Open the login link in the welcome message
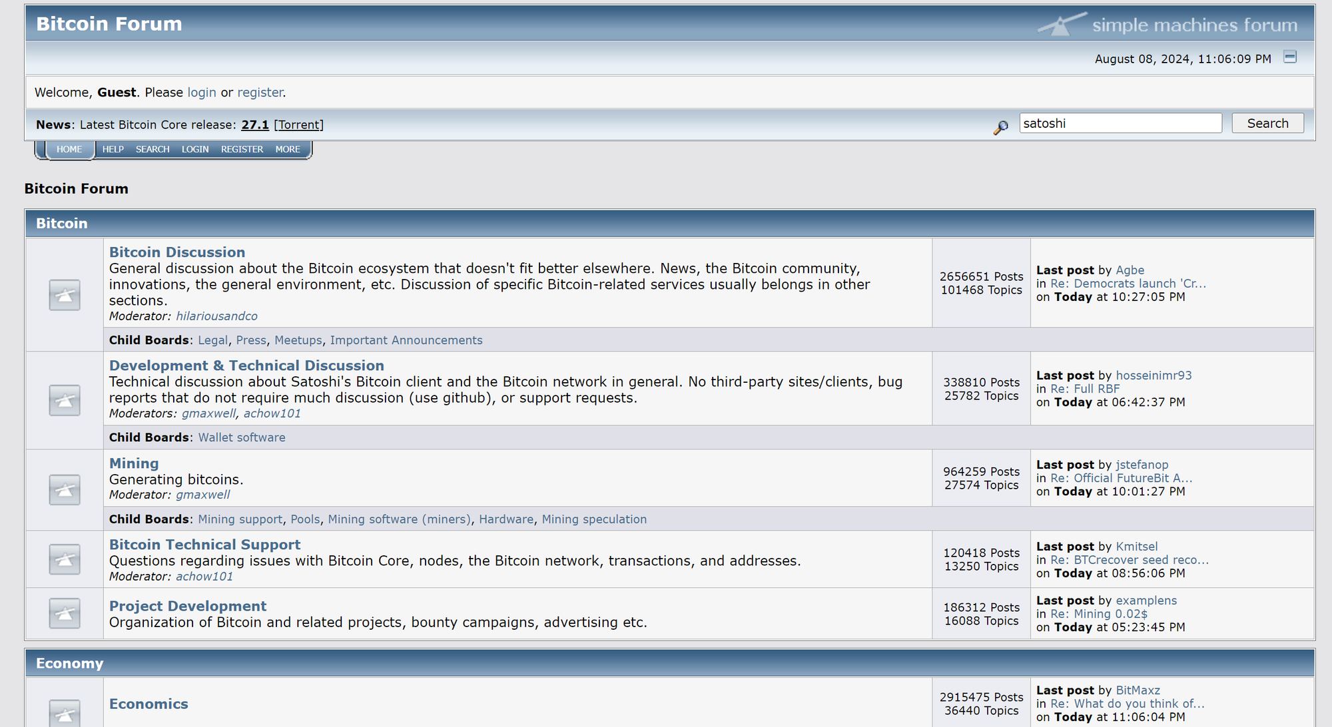Viewport: 1332px width, 727px height. pos(201,93)
